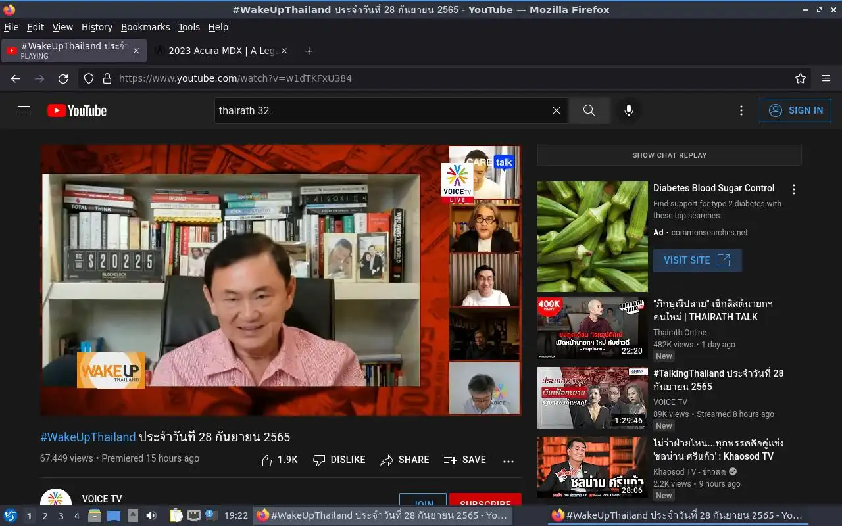Click Khaosod TV channel name text
Image resolution: width=842 pixels, height=526 pixels.
click(x=689, y=472)
